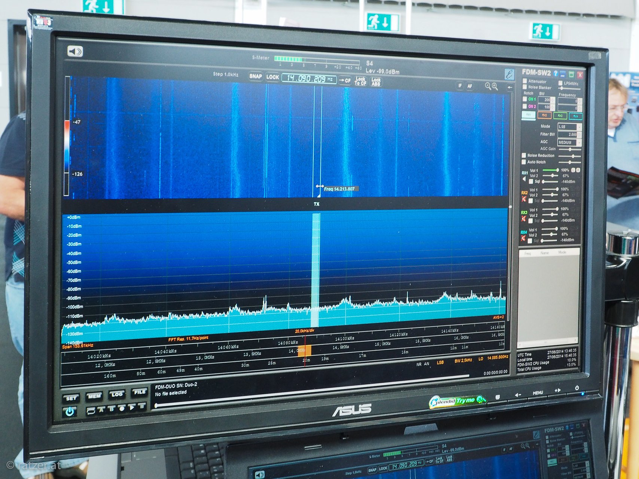Open the Mode dropdown showing LSB

pos(569,127)
